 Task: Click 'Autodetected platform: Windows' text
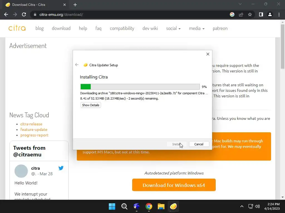point(174,173)
